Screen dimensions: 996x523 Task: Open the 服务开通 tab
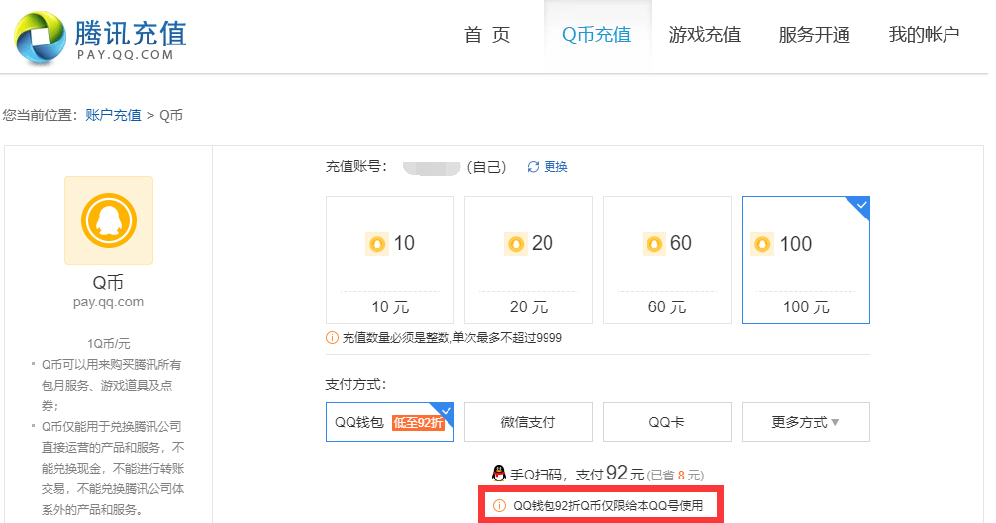pos(815,35)
